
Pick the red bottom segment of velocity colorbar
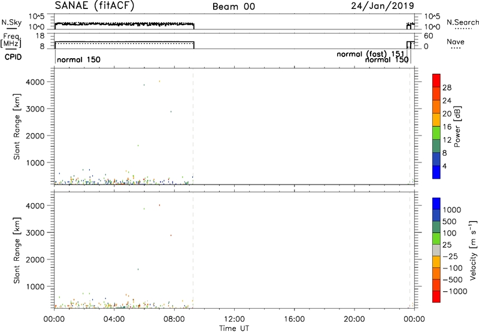coord(436,297)
